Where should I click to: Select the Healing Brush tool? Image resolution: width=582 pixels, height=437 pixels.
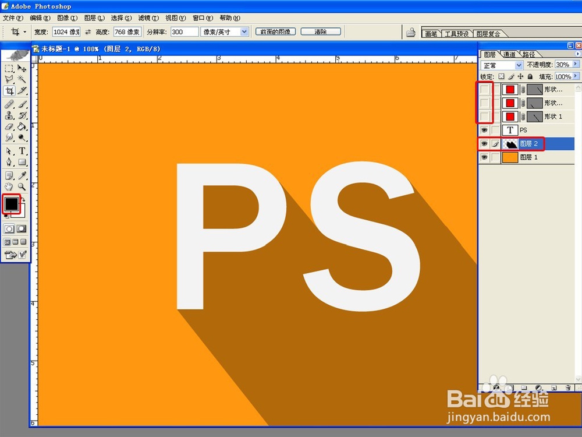[9, 104]
